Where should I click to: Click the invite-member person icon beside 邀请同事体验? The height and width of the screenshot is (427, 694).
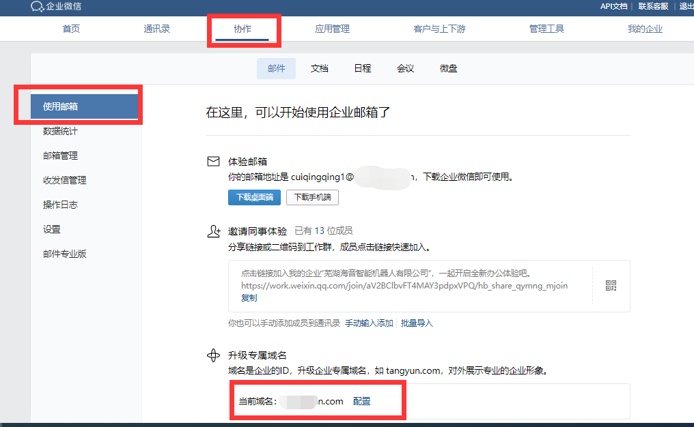click(213, 231)
